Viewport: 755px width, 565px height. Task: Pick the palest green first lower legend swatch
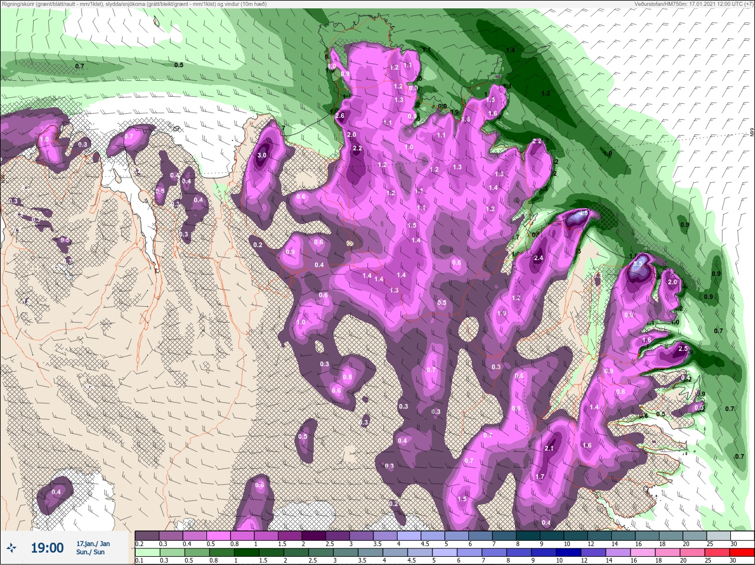pyautogui.click(x=147, y=553)
